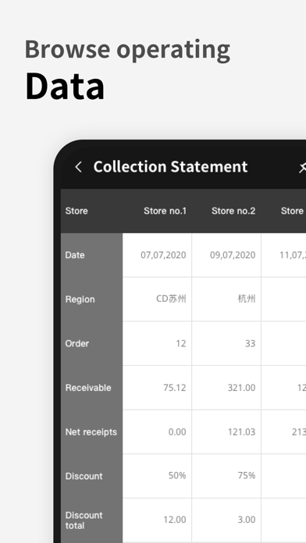Screen dimensions: 306x543
Task: Go back using the left chevron icon
Action: point(78,167)
